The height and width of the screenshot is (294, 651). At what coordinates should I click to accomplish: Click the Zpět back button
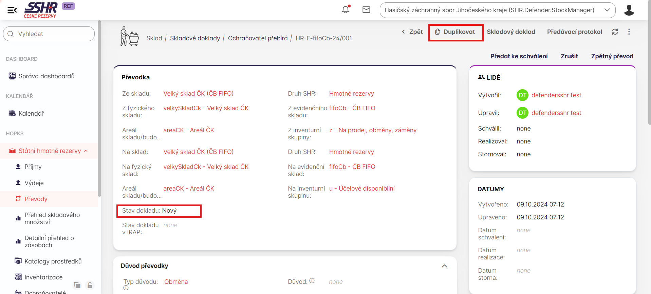tap(412, 32)
